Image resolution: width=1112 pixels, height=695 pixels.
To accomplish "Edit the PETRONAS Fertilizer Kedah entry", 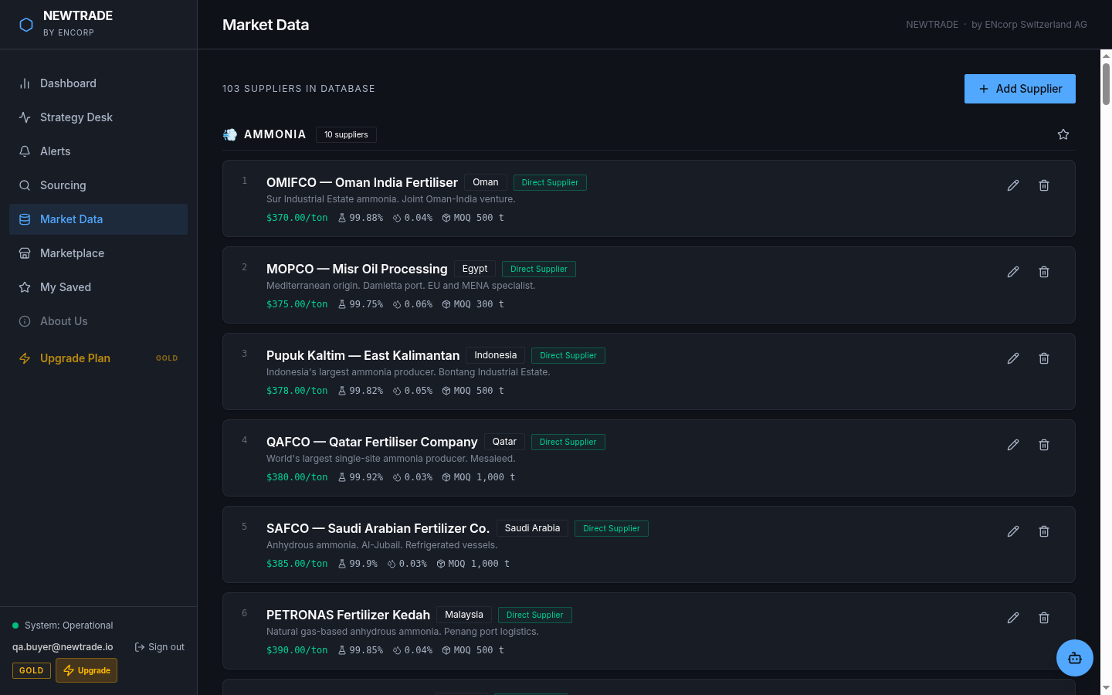I will pyautogui.click(x=1013, y=618).
